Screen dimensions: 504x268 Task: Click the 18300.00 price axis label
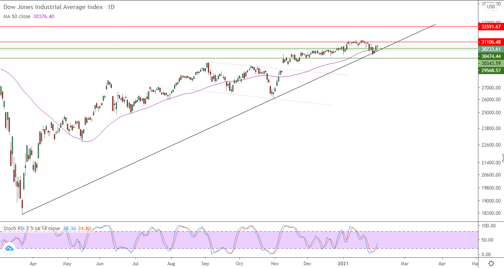tap(491, 213)
